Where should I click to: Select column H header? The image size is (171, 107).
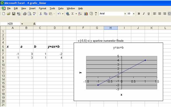tap(111, 28)
